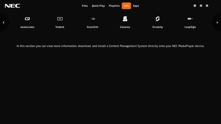Screen dimensions: 221x124
Task: Click the easescreen label
Action: tap(27, 27)
